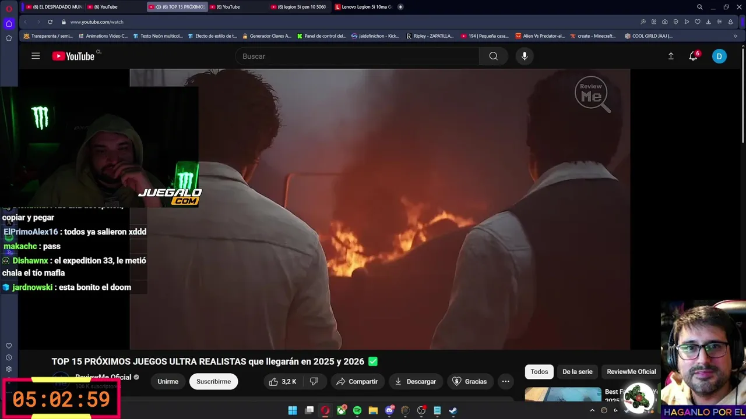The height and width of the screenshot is (419, 746).
Task: Open File Explorer from the taskbar
Action: coord(373,410)
